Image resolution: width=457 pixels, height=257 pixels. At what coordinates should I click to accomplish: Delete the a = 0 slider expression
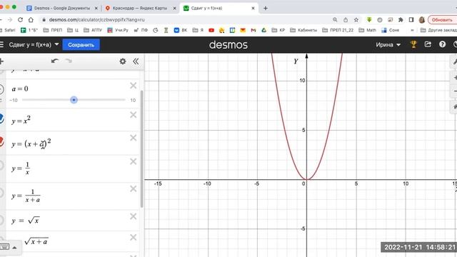pos(134,86)
